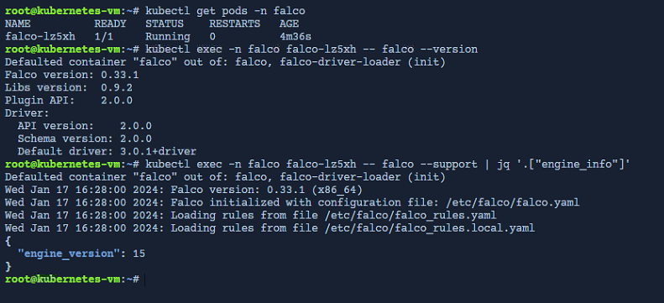Click the RESTARTS column header
The height and width of the screenshot is (303, 664).
click(234, 24)
